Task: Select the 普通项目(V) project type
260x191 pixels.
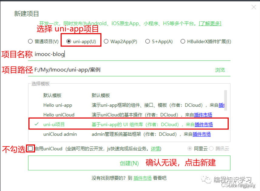Action: 30,42
